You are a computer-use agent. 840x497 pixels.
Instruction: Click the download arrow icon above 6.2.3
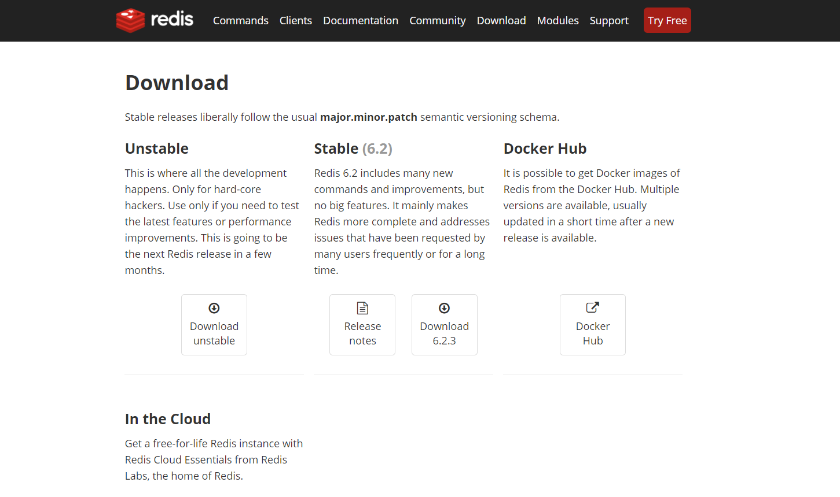click(445, 308)
